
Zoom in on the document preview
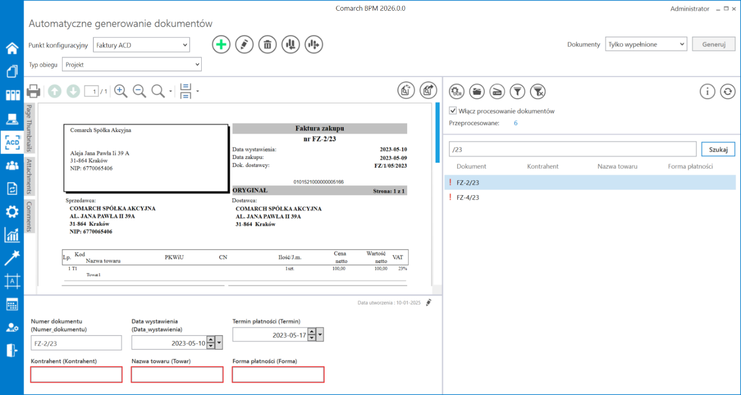(x=121, y=92)
